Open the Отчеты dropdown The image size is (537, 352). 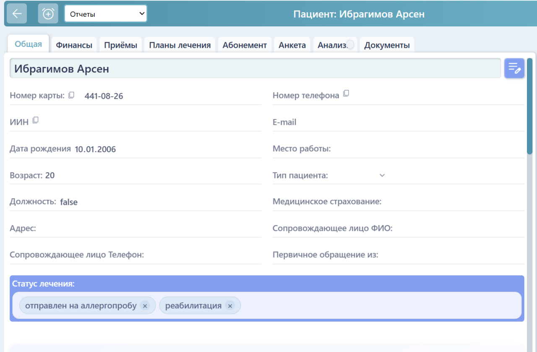pos(106,13)
